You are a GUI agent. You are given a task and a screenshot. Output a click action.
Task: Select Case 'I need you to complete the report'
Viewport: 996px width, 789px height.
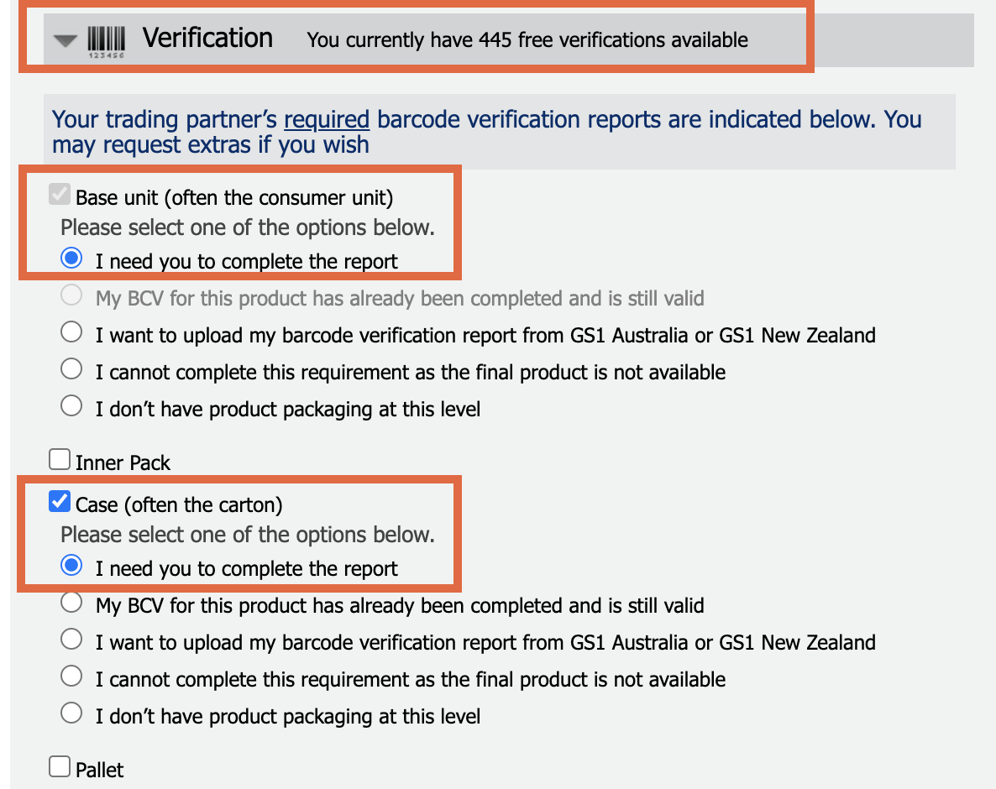click(71, 566)
